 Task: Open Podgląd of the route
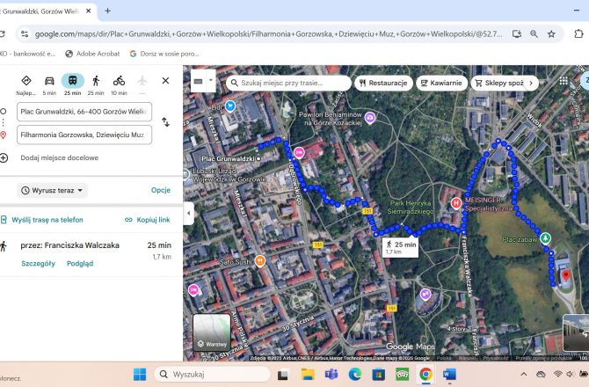[x=80, y=263]
